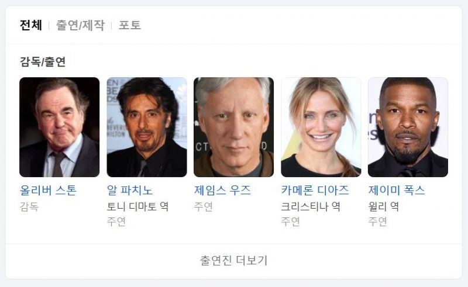Click the 토니 디마토 역 role text

(137, 206)
